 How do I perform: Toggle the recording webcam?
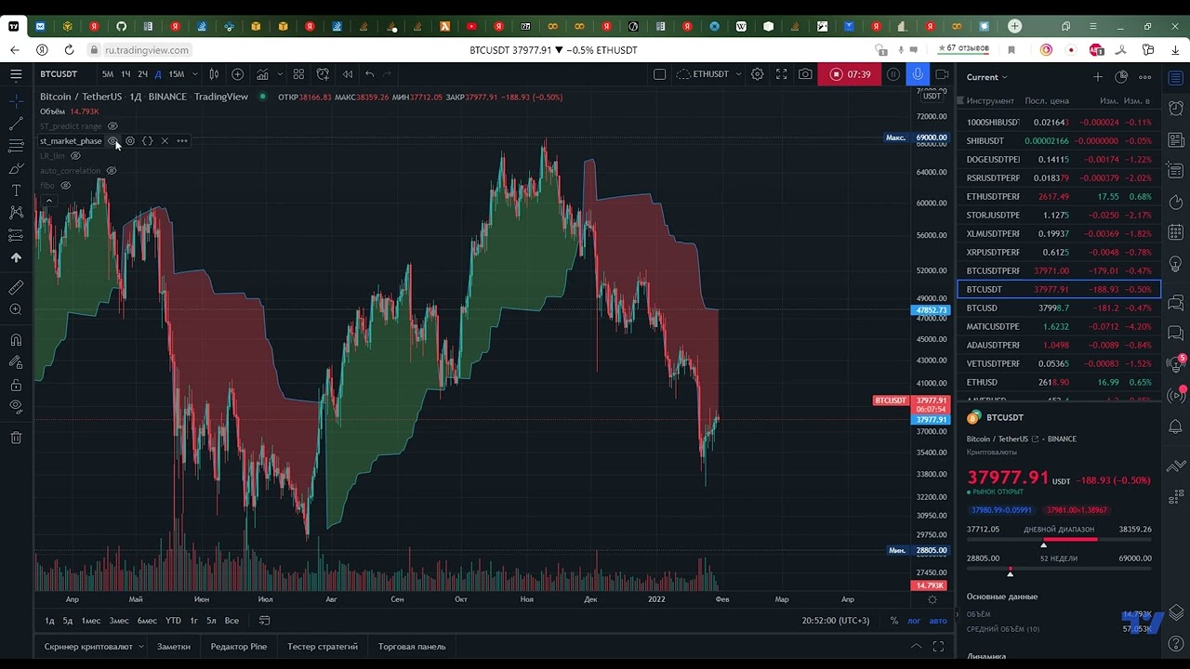pyautogui.click(x=942, y=74)
